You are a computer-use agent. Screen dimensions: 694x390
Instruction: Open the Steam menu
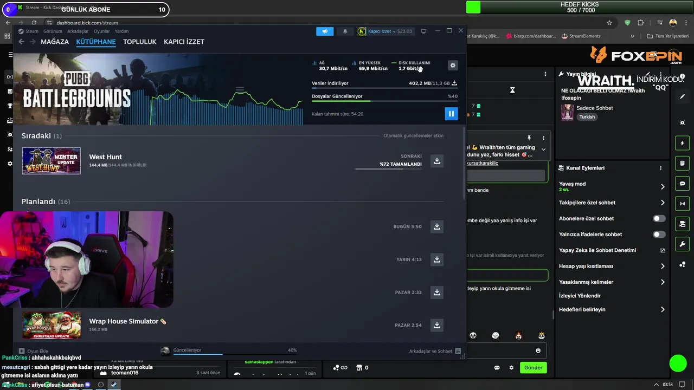[32, 31]
